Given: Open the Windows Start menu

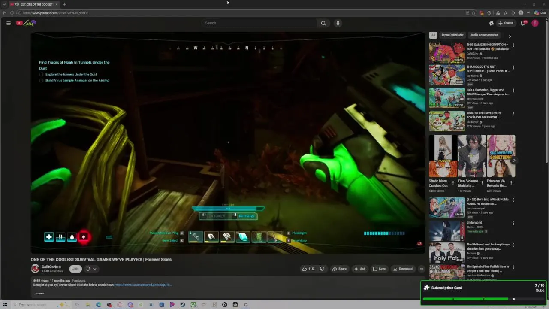Looking at the screenshot, I should pos(5,305).
